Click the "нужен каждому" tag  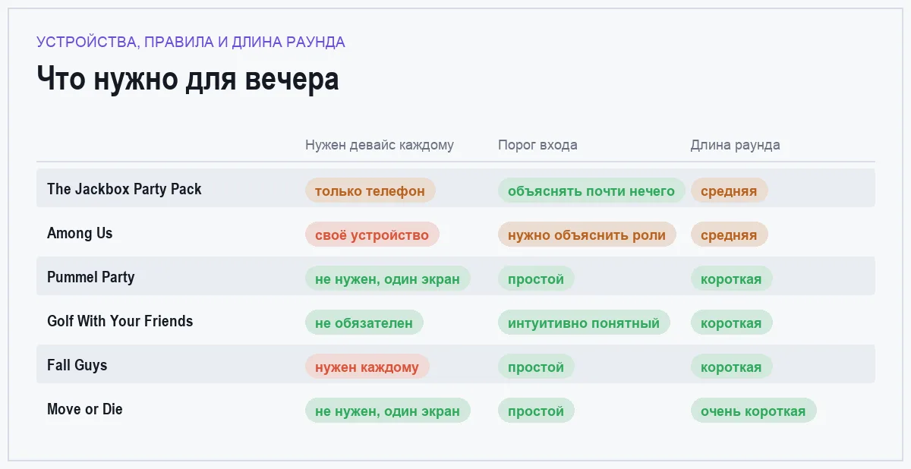click(x=367, y=367)
